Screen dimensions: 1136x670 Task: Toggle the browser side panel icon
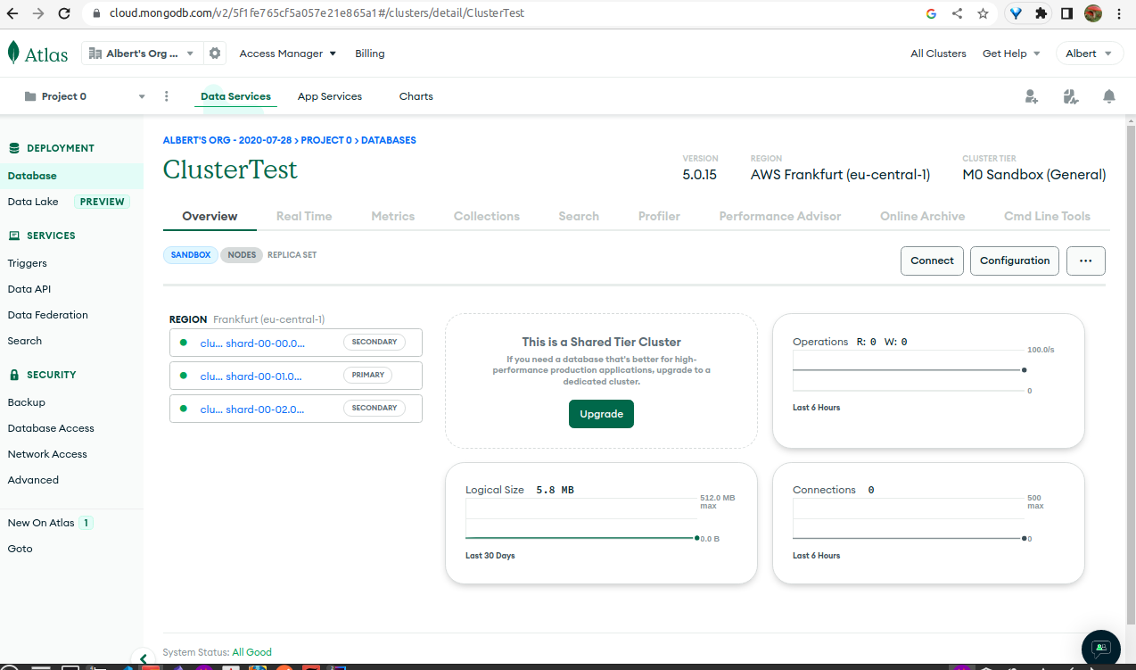pyautogui.click(x=1067, y=13)
